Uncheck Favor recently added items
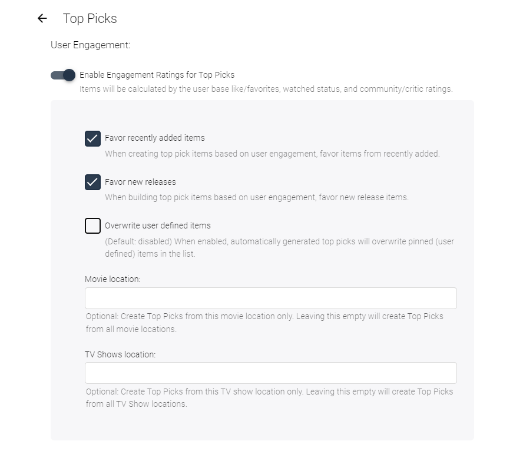The width and height of the screenshot is (523, 461). point(92,138)
